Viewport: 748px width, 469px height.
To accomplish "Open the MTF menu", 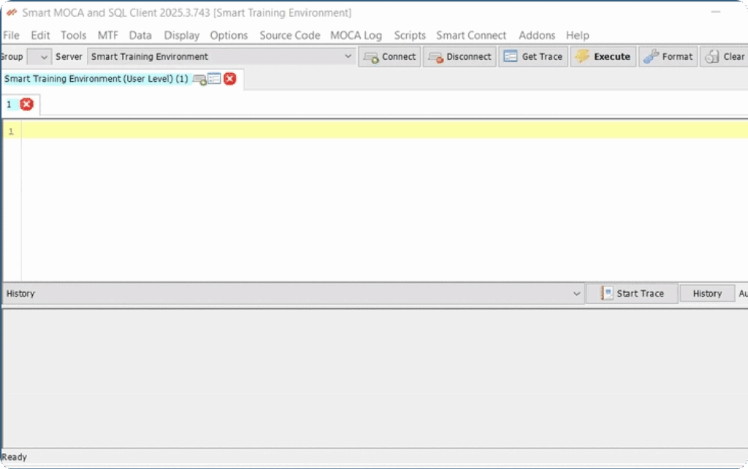I will (x=108, y=35).
